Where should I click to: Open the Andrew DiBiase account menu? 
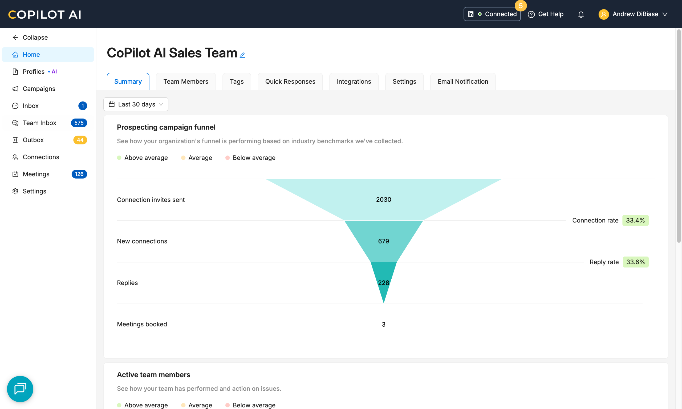coord(633,14)
